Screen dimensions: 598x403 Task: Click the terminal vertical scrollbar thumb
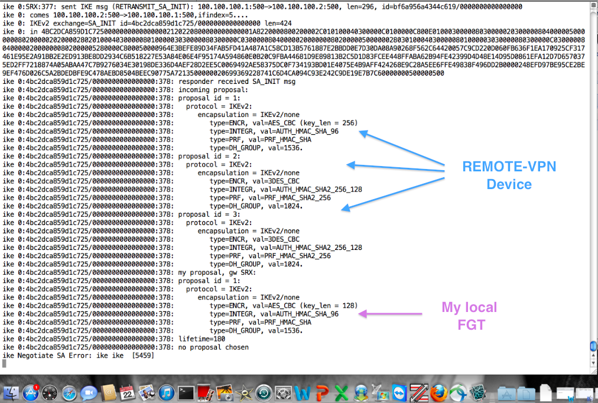(593, 346)
